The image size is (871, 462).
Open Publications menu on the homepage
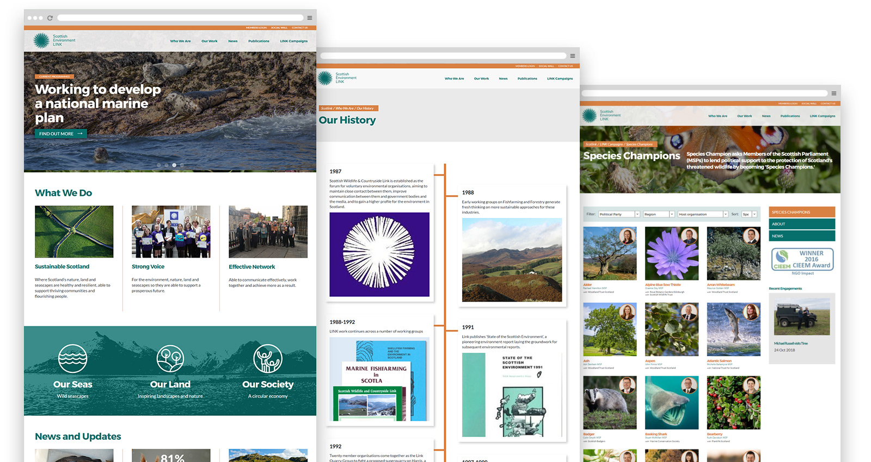(x=259, y=41)
